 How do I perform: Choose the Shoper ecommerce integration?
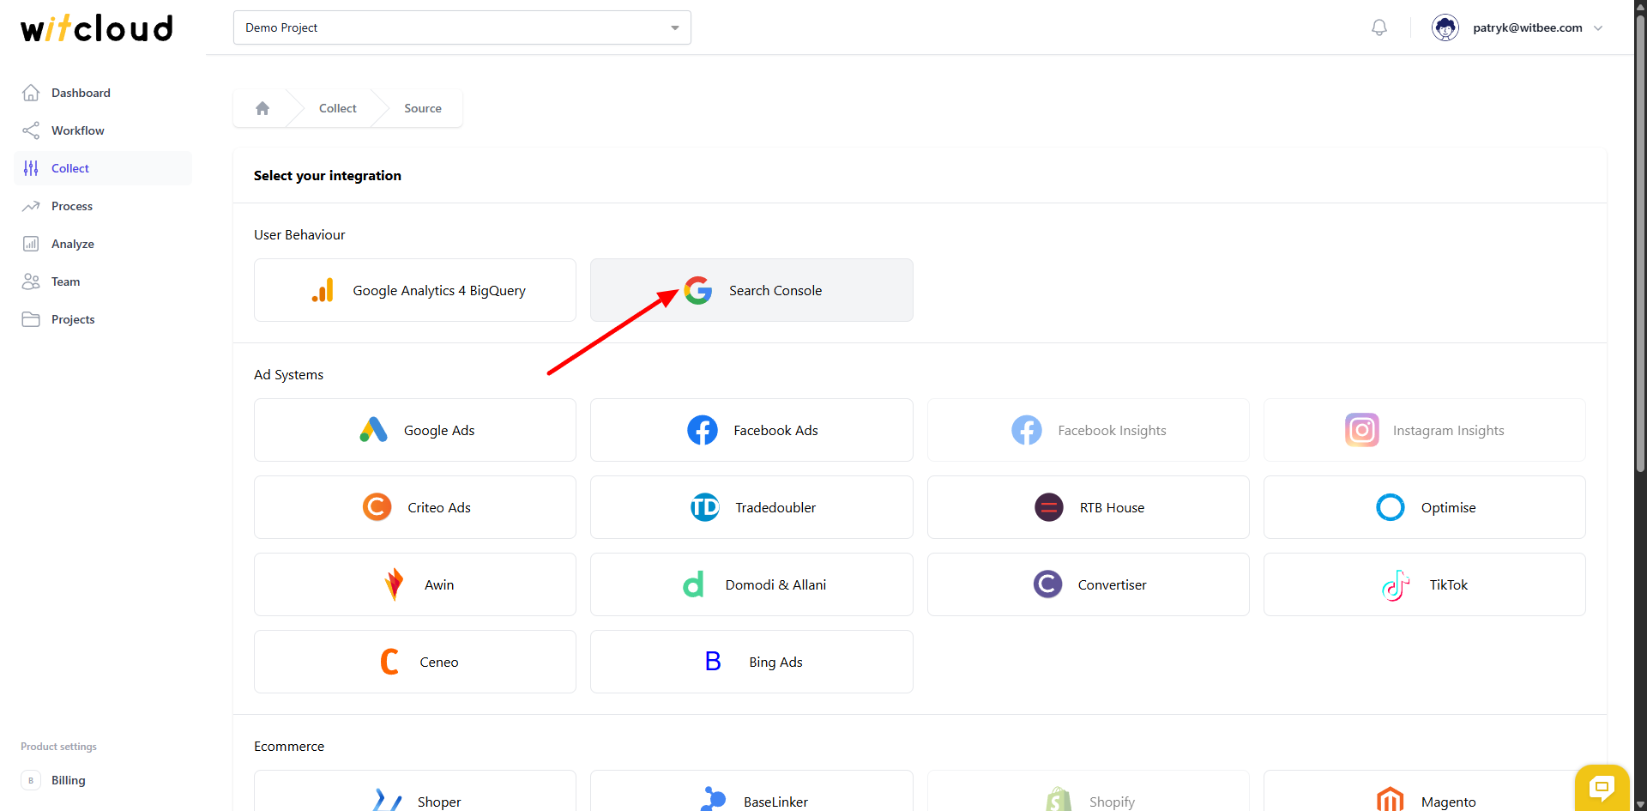point(415,791)
